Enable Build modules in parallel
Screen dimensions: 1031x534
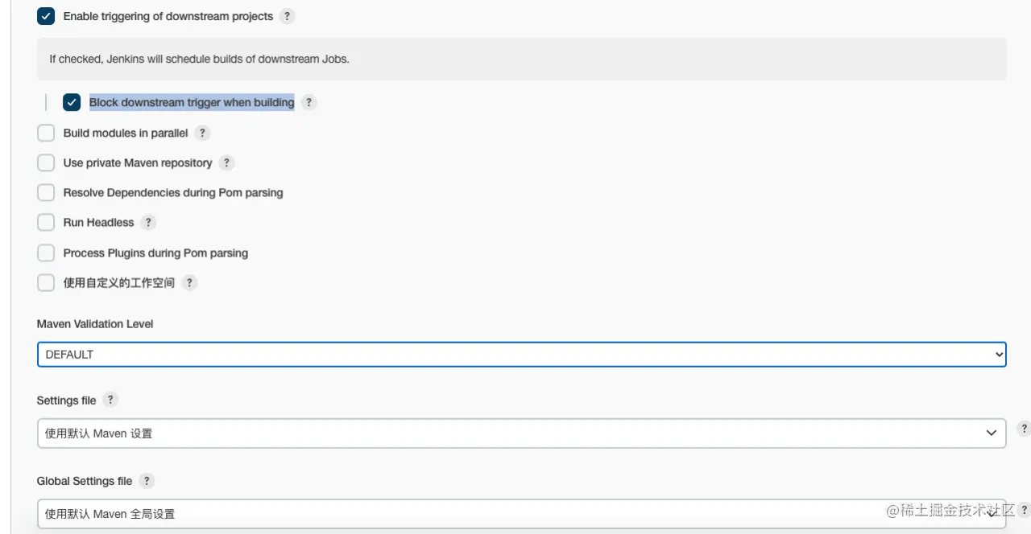46,133
